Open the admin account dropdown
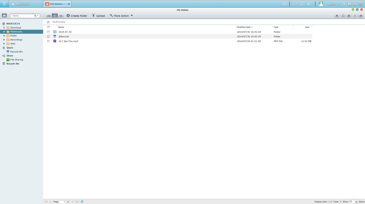This screenshot has width=365, height=204. pyautogui.click(x=333, y=4)
